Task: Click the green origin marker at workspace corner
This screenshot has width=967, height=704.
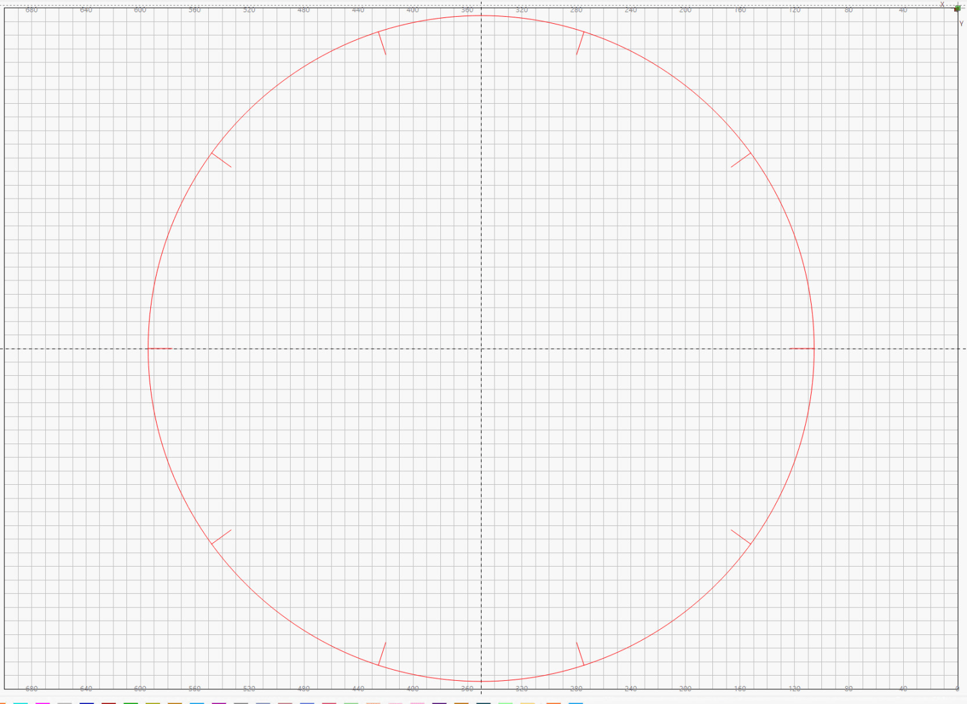Action: 957,8
